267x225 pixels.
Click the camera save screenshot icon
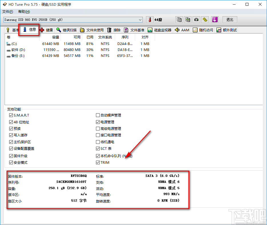point(196,20)
